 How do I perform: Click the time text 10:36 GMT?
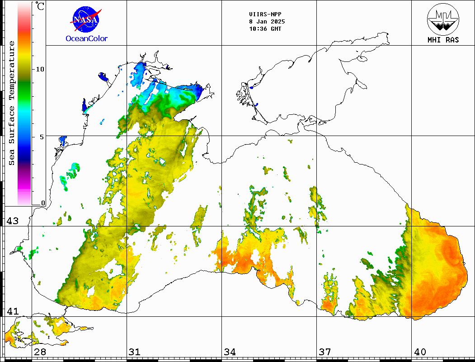pyautogui.click(x=265, y=29)
